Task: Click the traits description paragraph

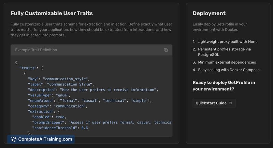Action: pos(91,30)
